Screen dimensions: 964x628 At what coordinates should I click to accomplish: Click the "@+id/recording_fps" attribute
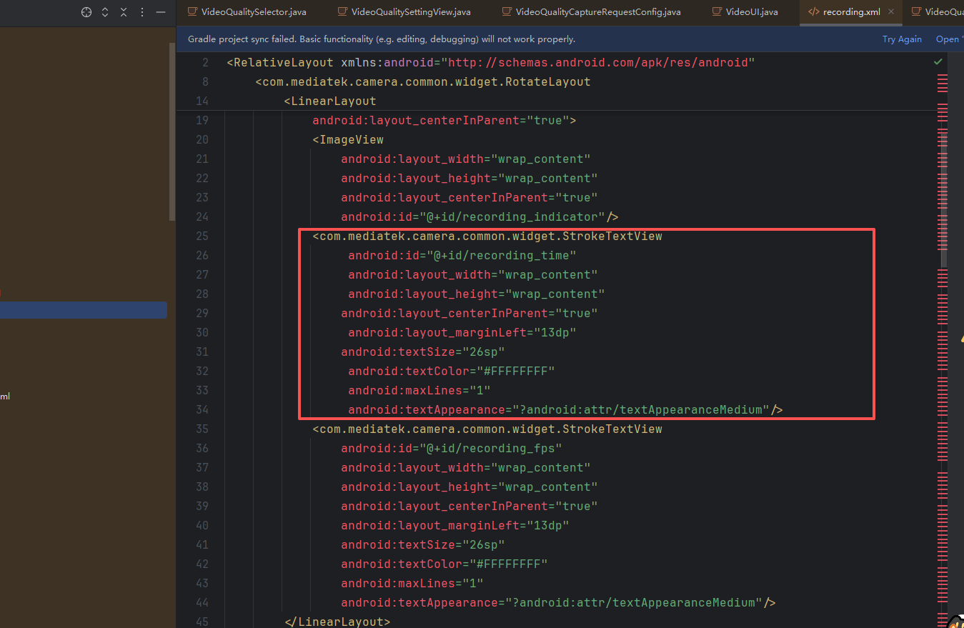click(452, 449)
